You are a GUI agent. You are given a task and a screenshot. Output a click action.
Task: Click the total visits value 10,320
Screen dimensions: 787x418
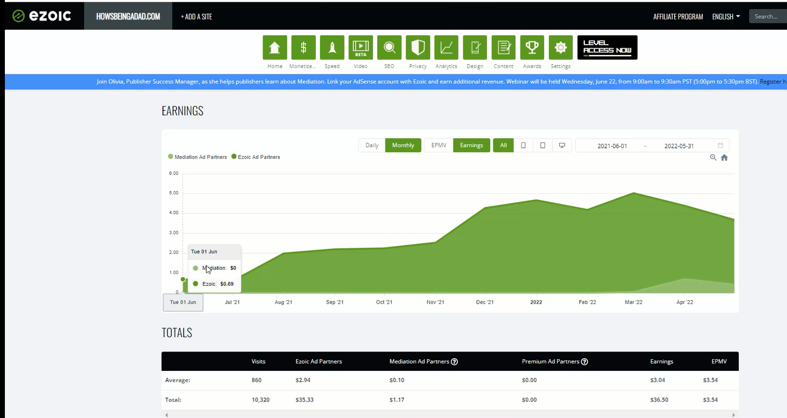(x=260, y=400)
